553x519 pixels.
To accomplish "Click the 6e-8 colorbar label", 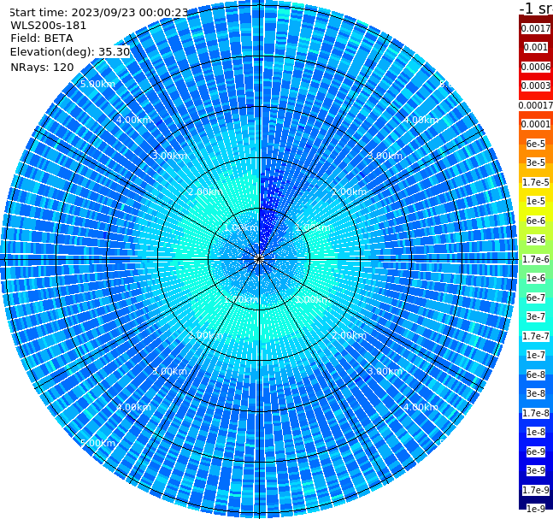I will coord(536,375).
